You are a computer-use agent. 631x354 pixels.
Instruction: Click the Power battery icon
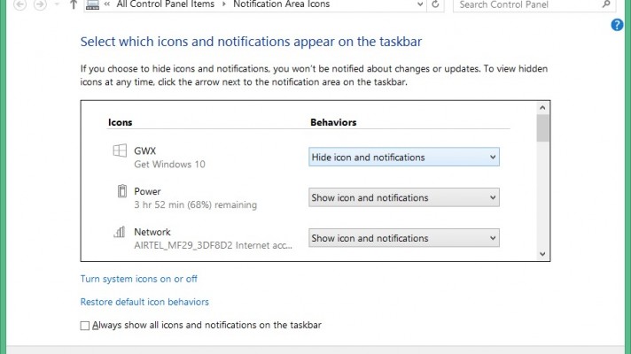[x=121, y=192]
